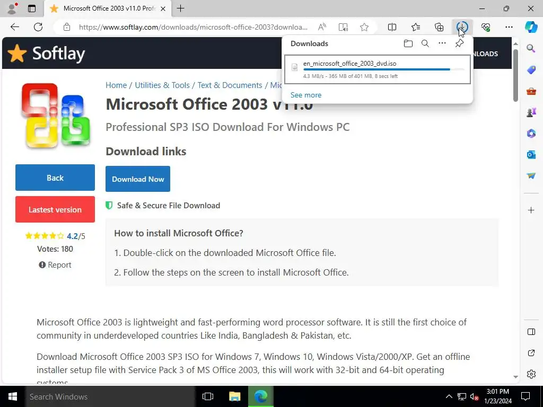The image size is (543, 407).
Task: Click the page vertical scrollbar thumb
Action: 515,75
